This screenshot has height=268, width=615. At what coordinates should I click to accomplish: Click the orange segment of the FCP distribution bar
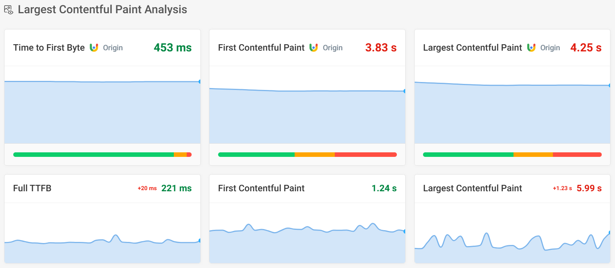[314, 154]
